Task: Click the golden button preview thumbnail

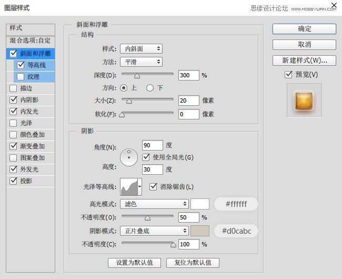Action: [x=304, y=101]
